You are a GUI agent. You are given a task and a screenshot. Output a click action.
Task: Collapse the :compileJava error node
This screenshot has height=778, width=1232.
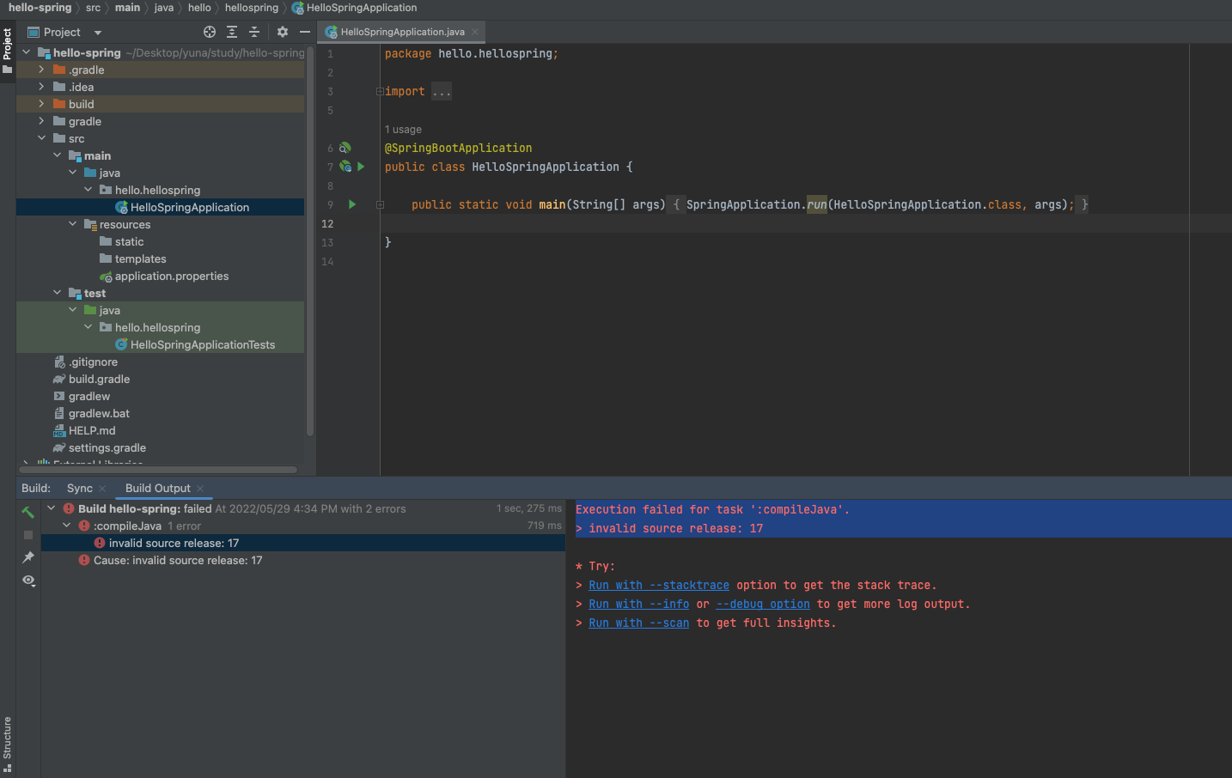pos(67,526)
